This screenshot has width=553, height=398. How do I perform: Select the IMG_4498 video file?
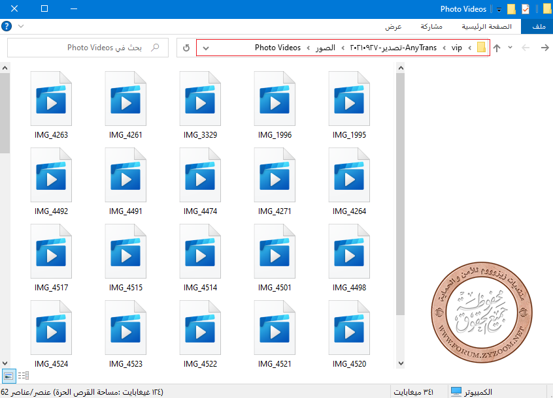point(349,258)
